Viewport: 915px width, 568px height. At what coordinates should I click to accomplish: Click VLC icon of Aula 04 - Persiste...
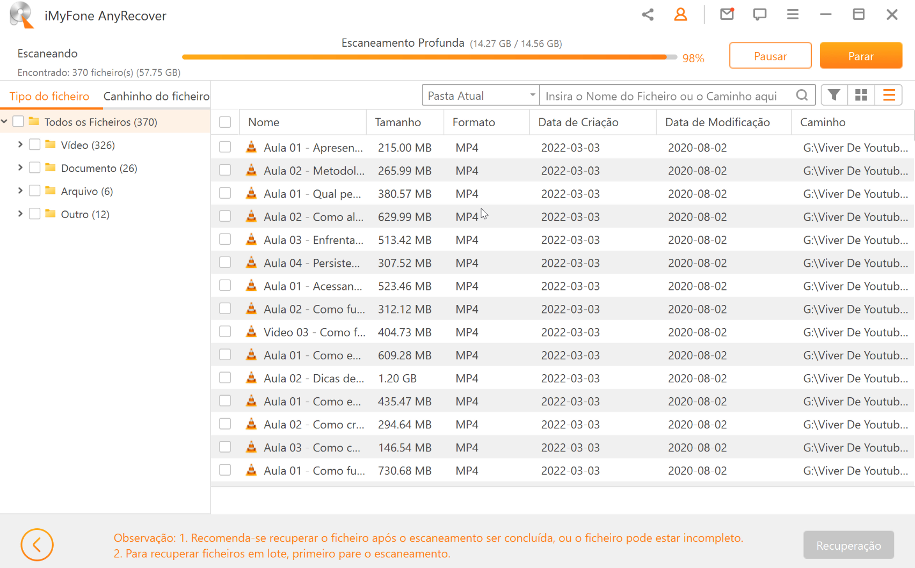(251, 263)
